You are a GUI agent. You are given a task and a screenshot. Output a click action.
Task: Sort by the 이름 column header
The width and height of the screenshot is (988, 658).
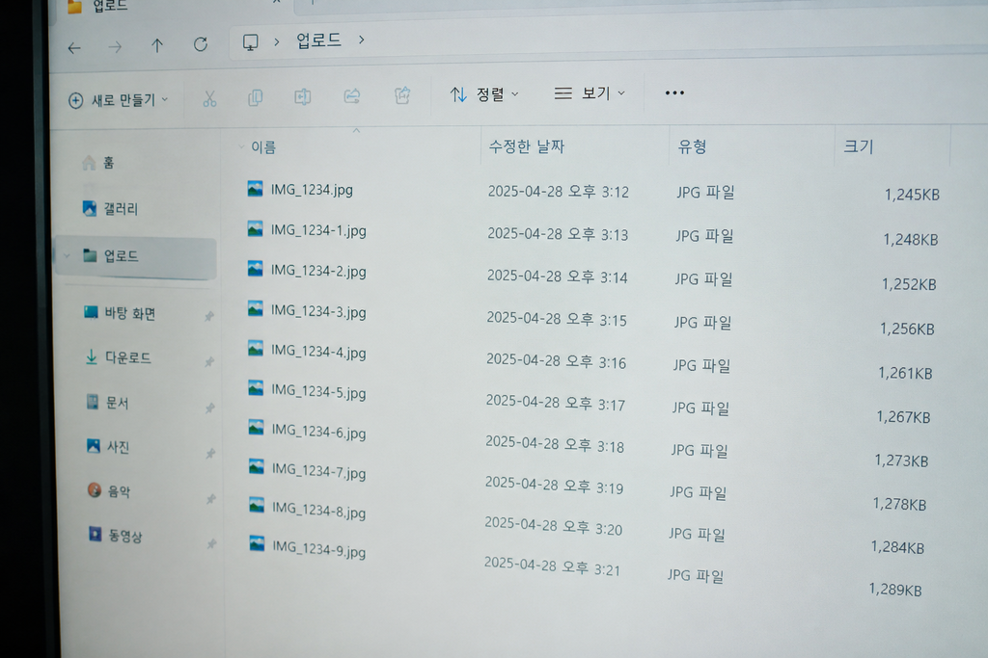tap(263, 147)
